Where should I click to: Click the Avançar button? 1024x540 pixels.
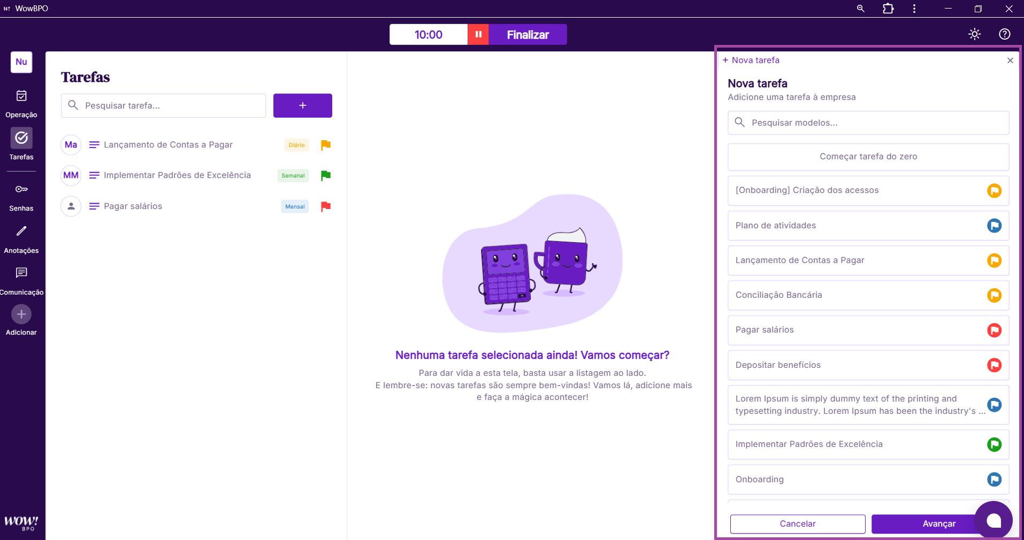click(923, 524)
